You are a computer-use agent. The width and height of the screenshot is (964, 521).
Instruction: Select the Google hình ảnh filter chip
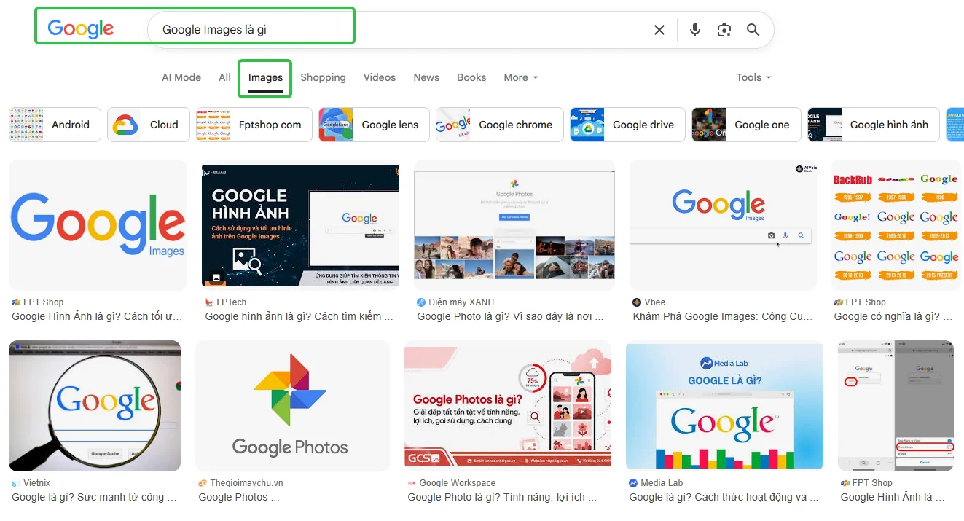[874, 125]
